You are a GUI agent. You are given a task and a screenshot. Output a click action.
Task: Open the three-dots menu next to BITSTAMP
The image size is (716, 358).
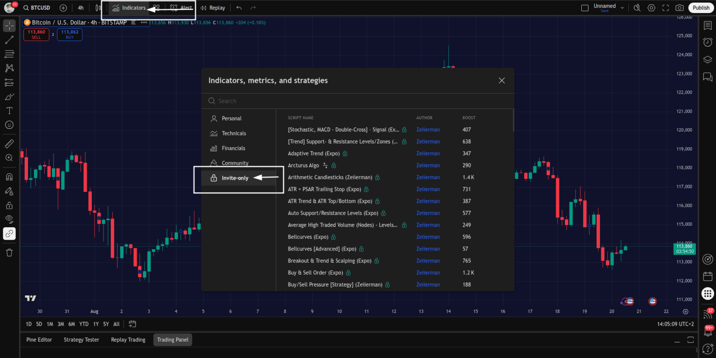click(144, 22)
